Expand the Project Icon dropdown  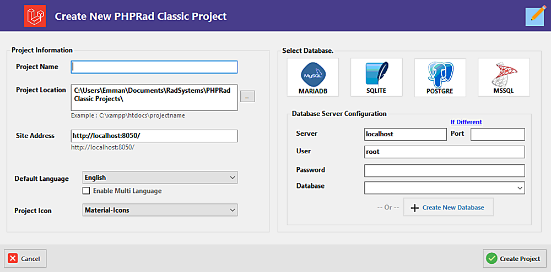[x=160, y=210]
